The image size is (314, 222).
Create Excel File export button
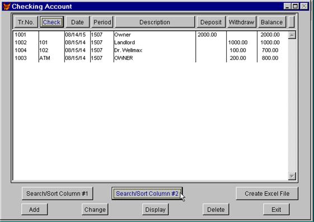(267, 193)
